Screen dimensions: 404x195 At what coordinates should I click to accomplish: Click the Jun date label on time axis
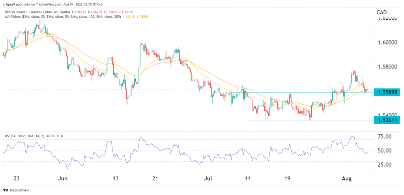(x=63, y=178)
